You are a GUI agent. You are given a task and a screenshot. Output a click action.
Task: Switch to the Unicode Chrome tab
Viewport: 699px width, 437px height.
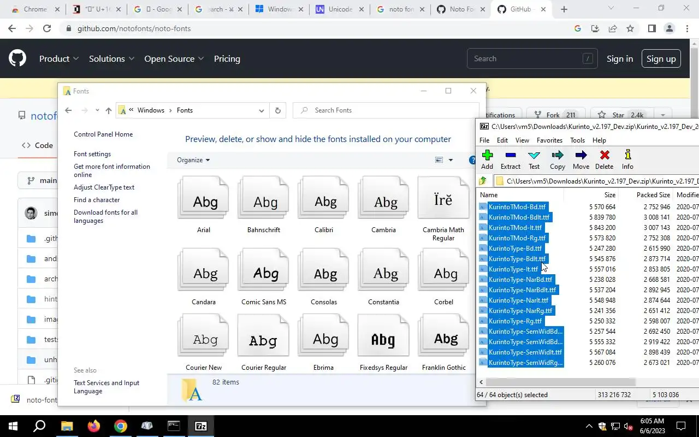340,9
